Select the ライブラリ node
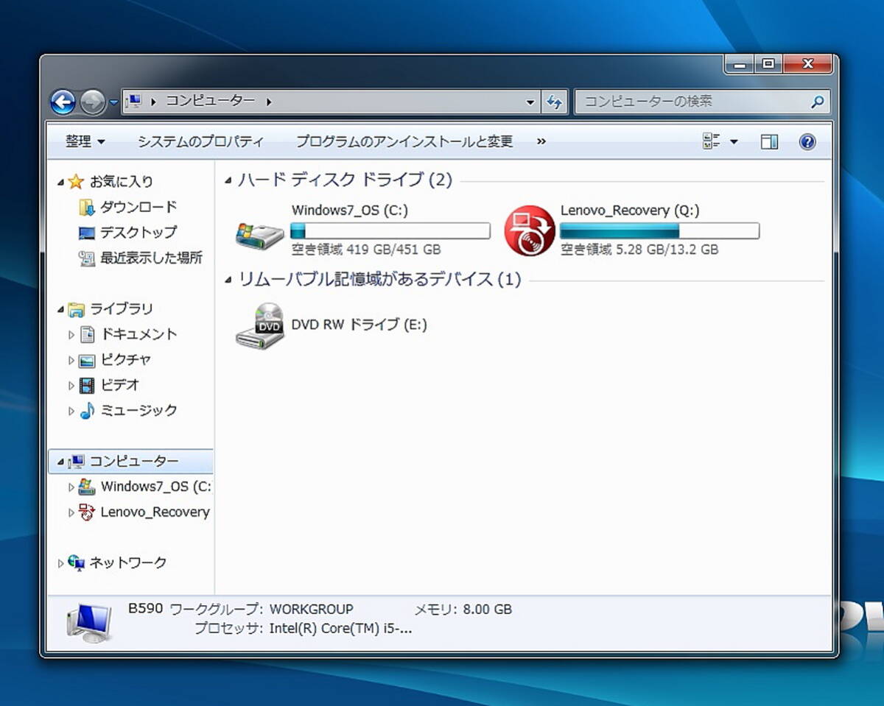Viewport: 884px width, 706px height. point(121,308)
